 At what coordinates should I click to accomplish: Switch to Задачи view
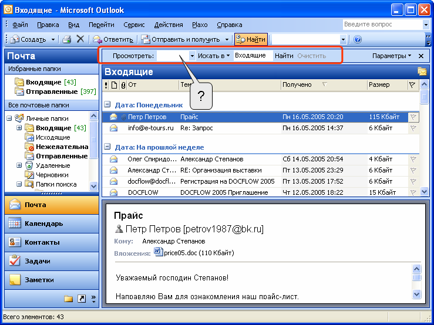click(x=52, y=261)
